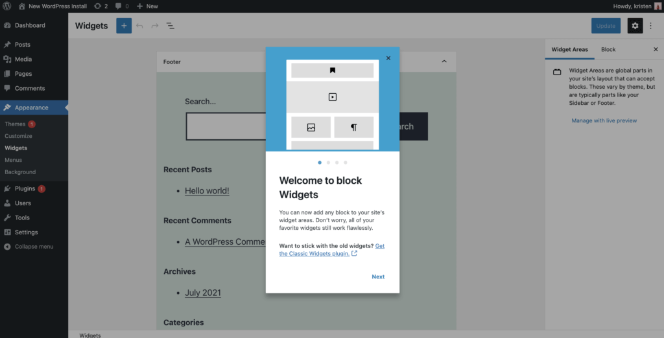Select the Archives heading
This screenshot has height=338, width=664.
[x=180, y=271]
